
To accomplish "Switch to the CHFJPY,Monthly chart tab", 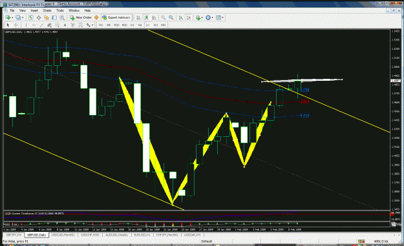I will pyautogui.click(x=167, y=235).
